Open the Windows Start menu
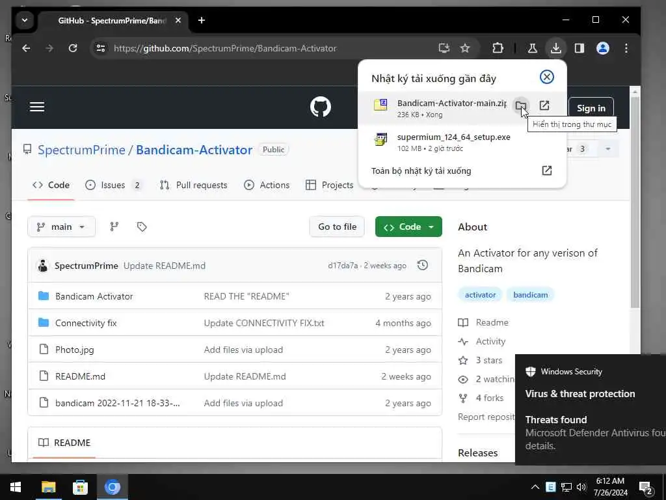This screenshot has height=500, width=666. [16, 487]
